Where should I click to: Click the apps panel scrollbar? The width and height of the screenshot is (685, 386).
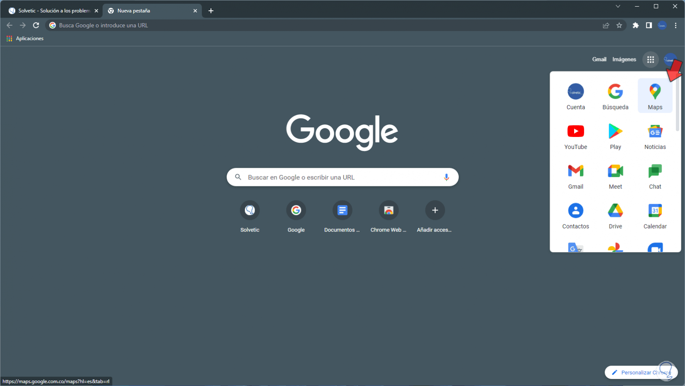coord(678,104)
